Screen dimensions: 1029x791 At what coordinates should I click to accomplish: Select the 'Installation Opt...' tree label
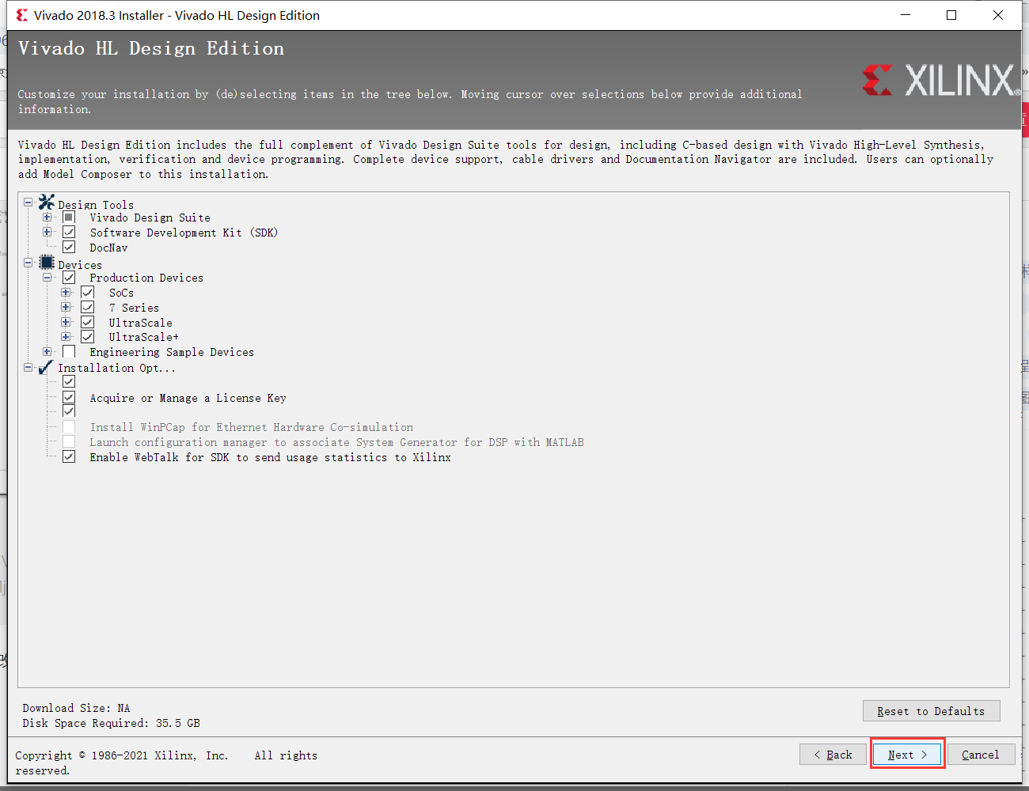(116, 368)
